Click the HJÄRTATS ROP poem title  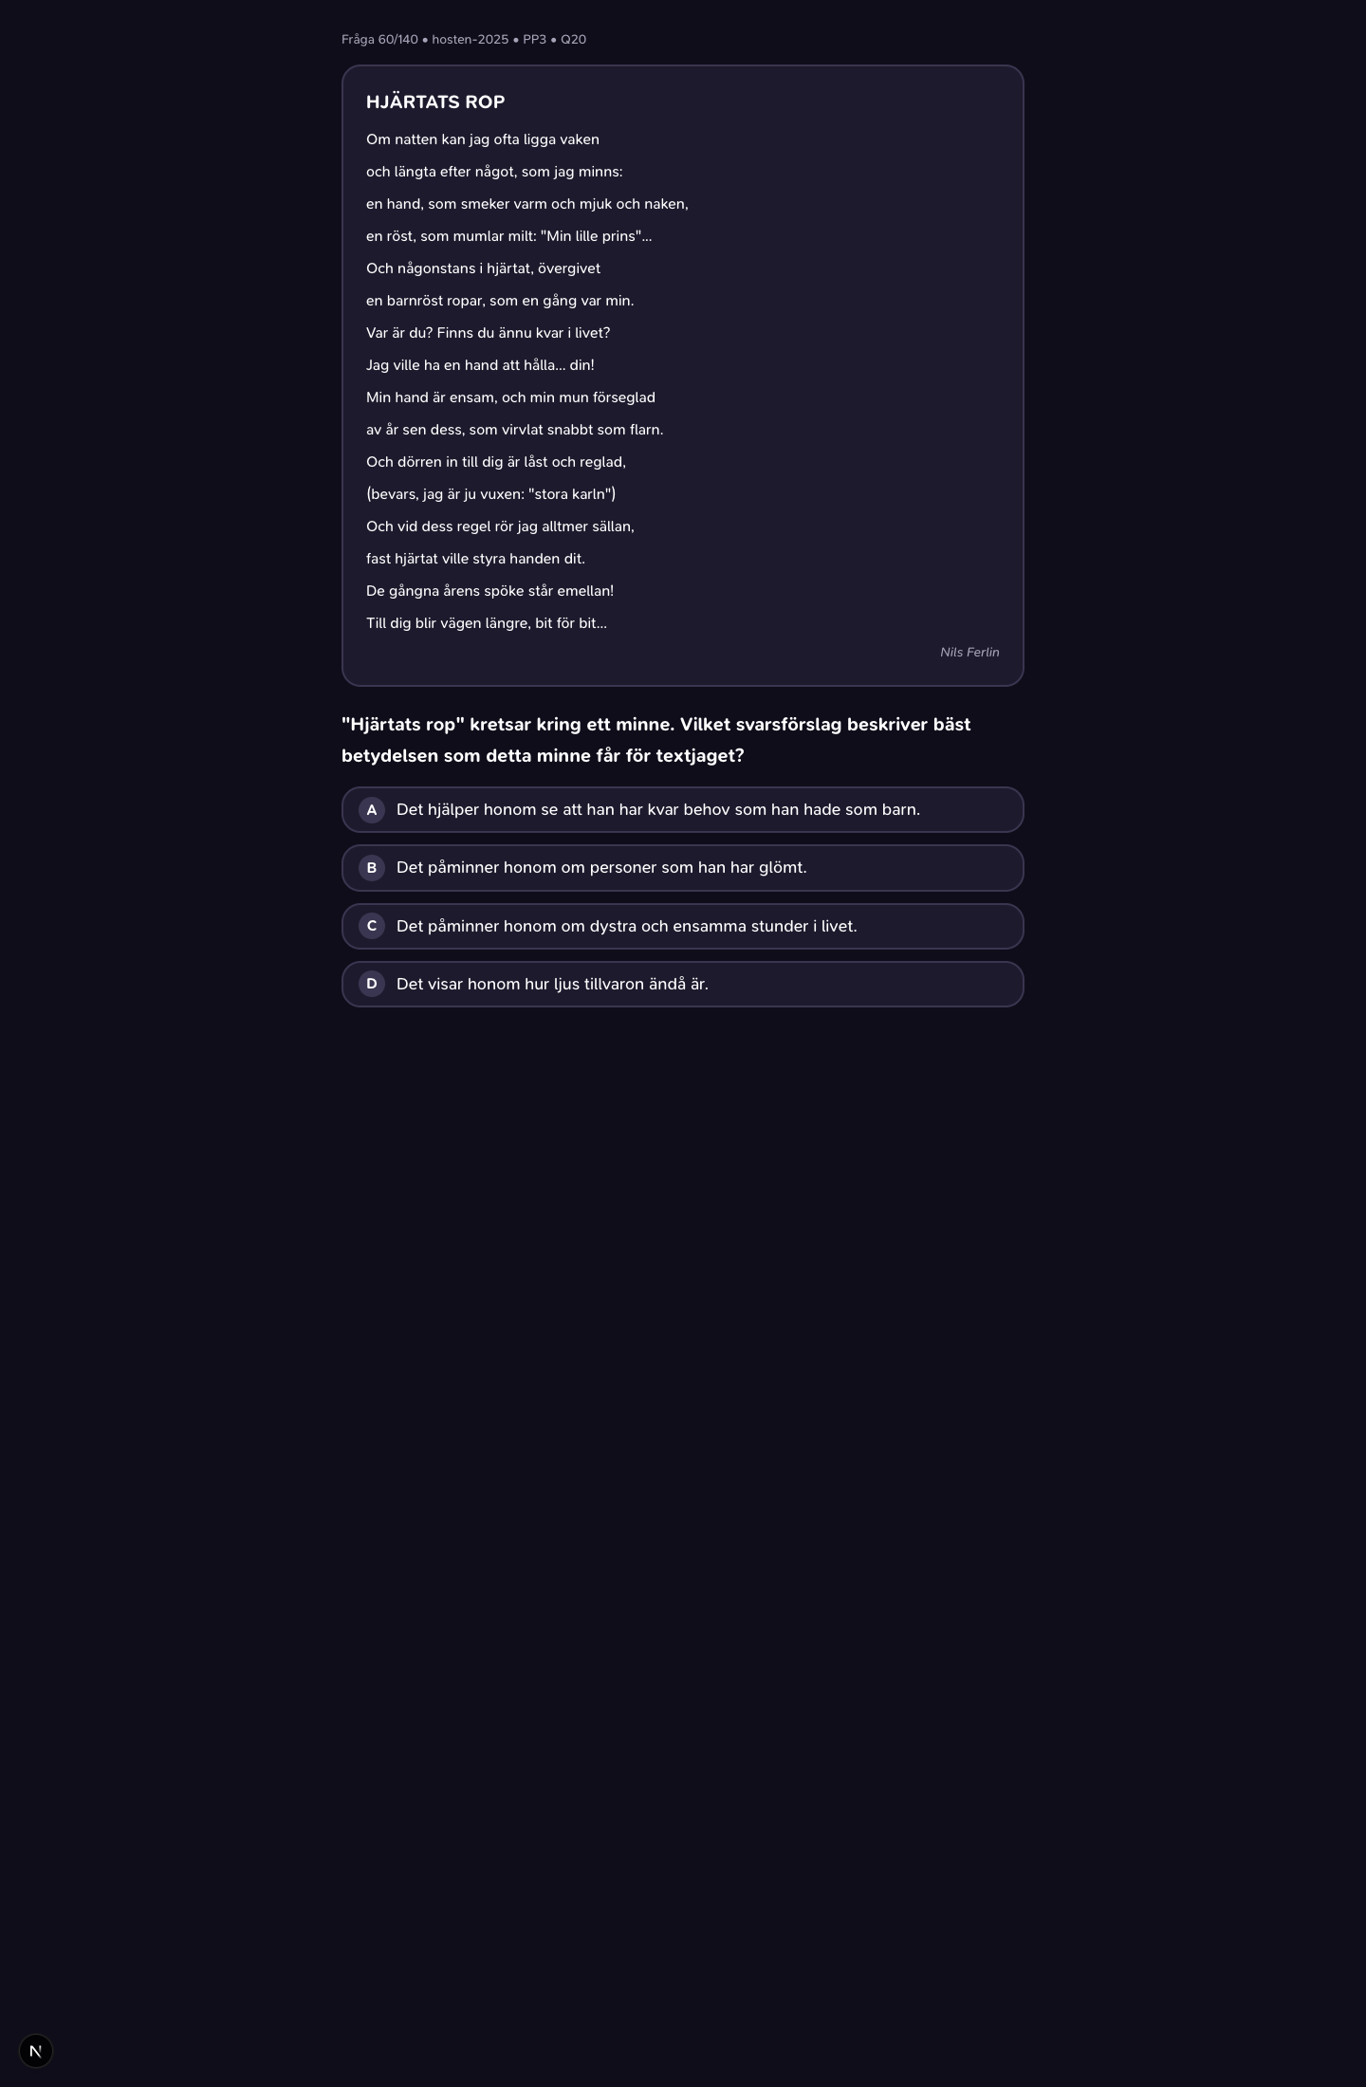[435, 102]
